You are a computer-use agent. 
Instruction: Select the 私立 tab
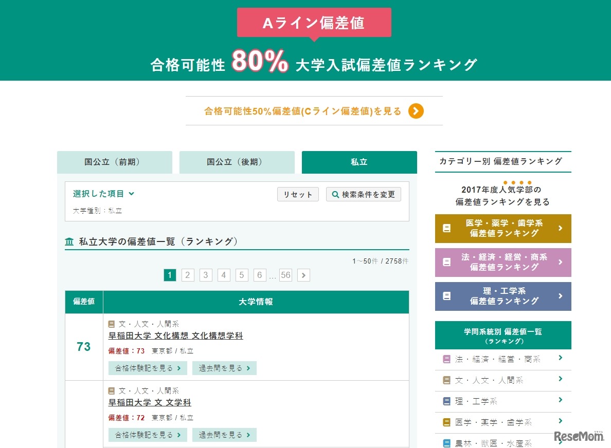tap(360, 162)
